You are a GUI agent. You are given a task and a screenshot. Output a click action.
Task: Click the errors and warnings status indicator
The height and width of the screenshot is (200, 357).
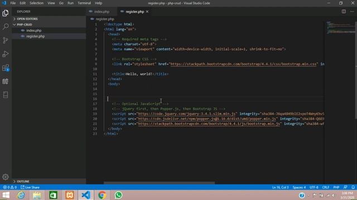point(10,187)
